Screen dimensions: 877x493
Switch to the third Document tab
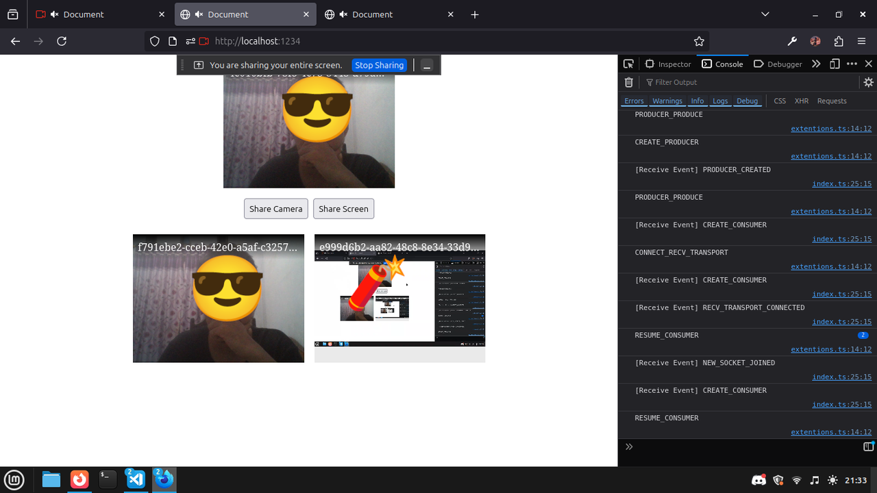(390, 14)
